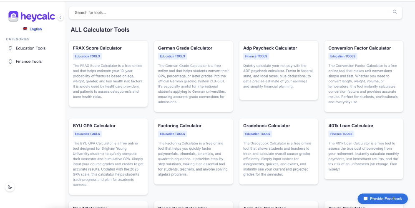Open the Finance Tools category
The width and height of the screenshot is (415, 208).
point(29,62)
